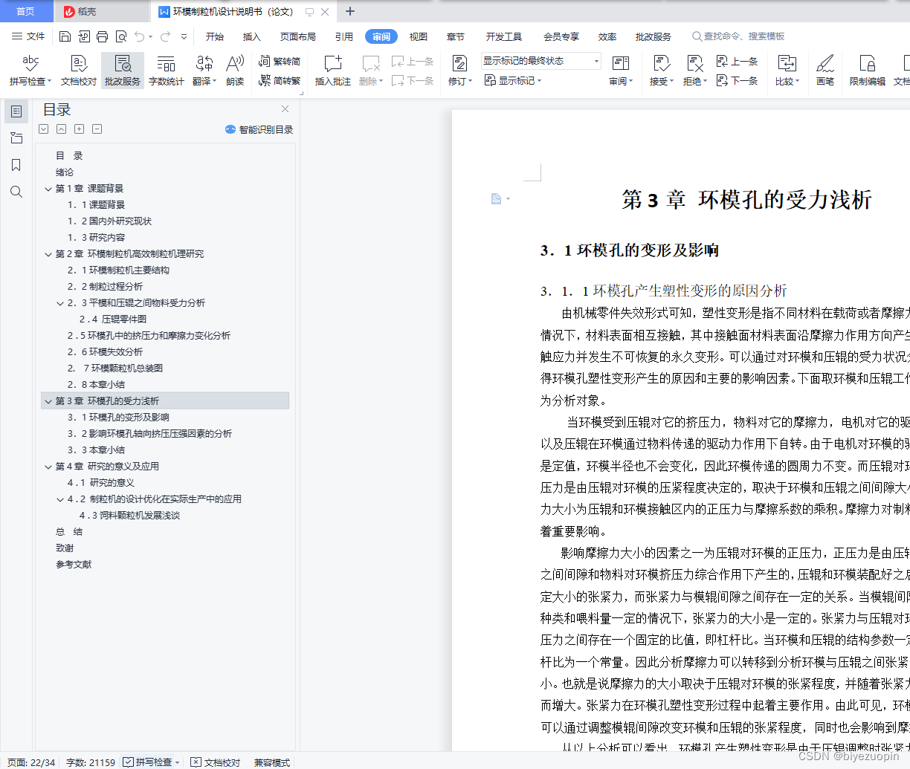The width and height of the screenshot is (910, 769).
Task: Open the 开始 ribbon tab
Action: 215,36
